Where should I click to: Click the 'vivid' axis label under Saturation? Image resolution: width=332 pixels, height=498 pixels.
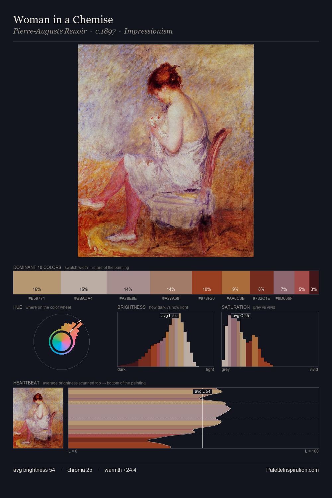[x=314, y=370]
